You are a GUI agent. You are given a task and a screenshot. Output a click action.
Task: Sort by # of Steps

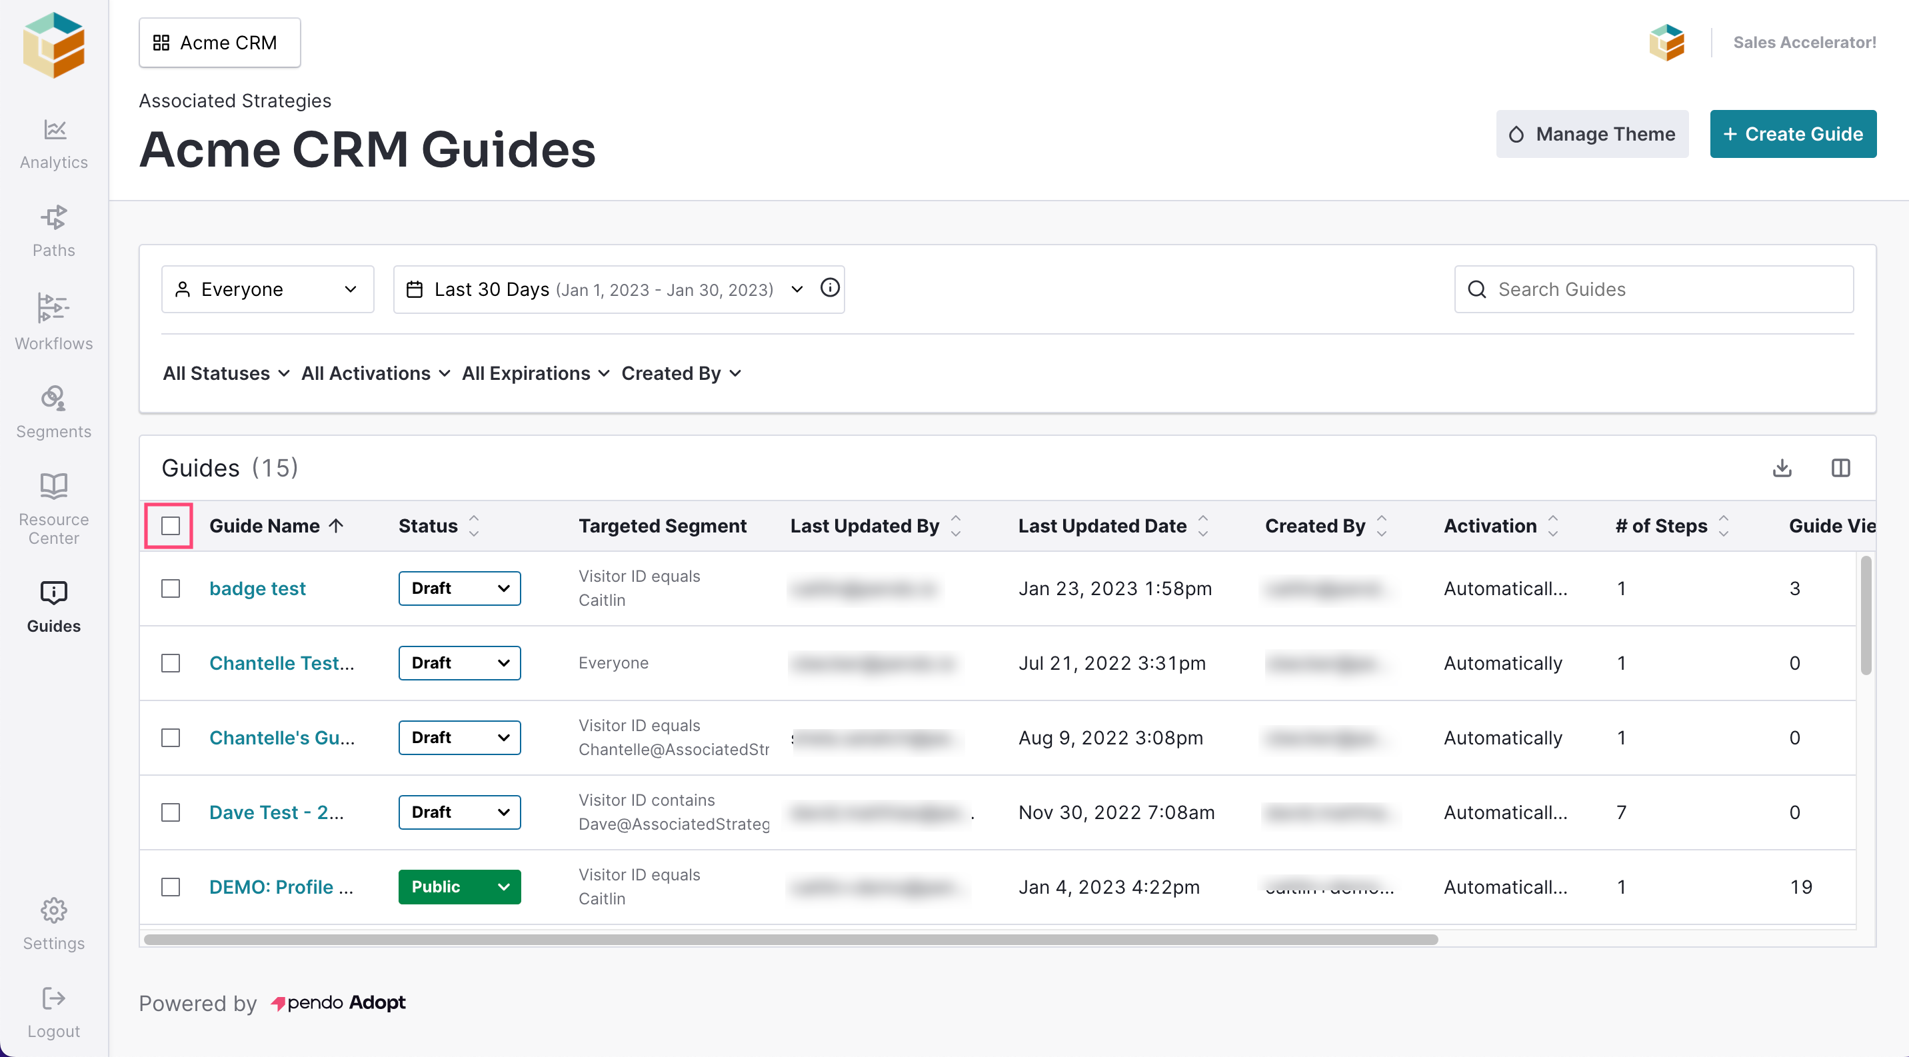point(1724,525)
